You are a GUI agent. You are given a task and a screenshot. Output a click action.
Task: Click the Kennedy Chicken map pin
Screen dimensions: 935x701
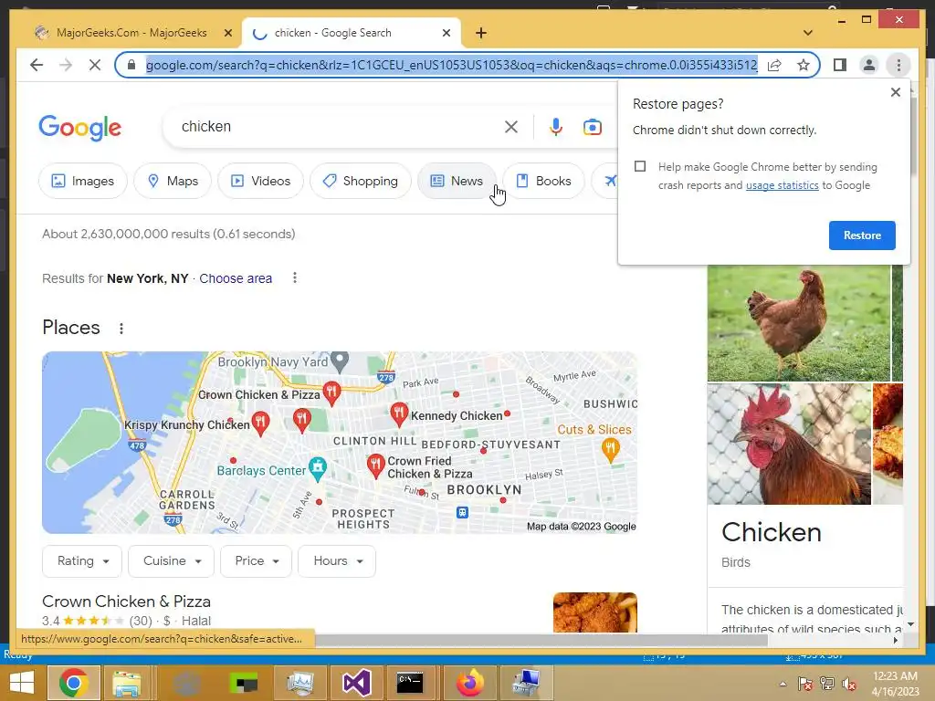pyautogui.click(x=399, y=413)
